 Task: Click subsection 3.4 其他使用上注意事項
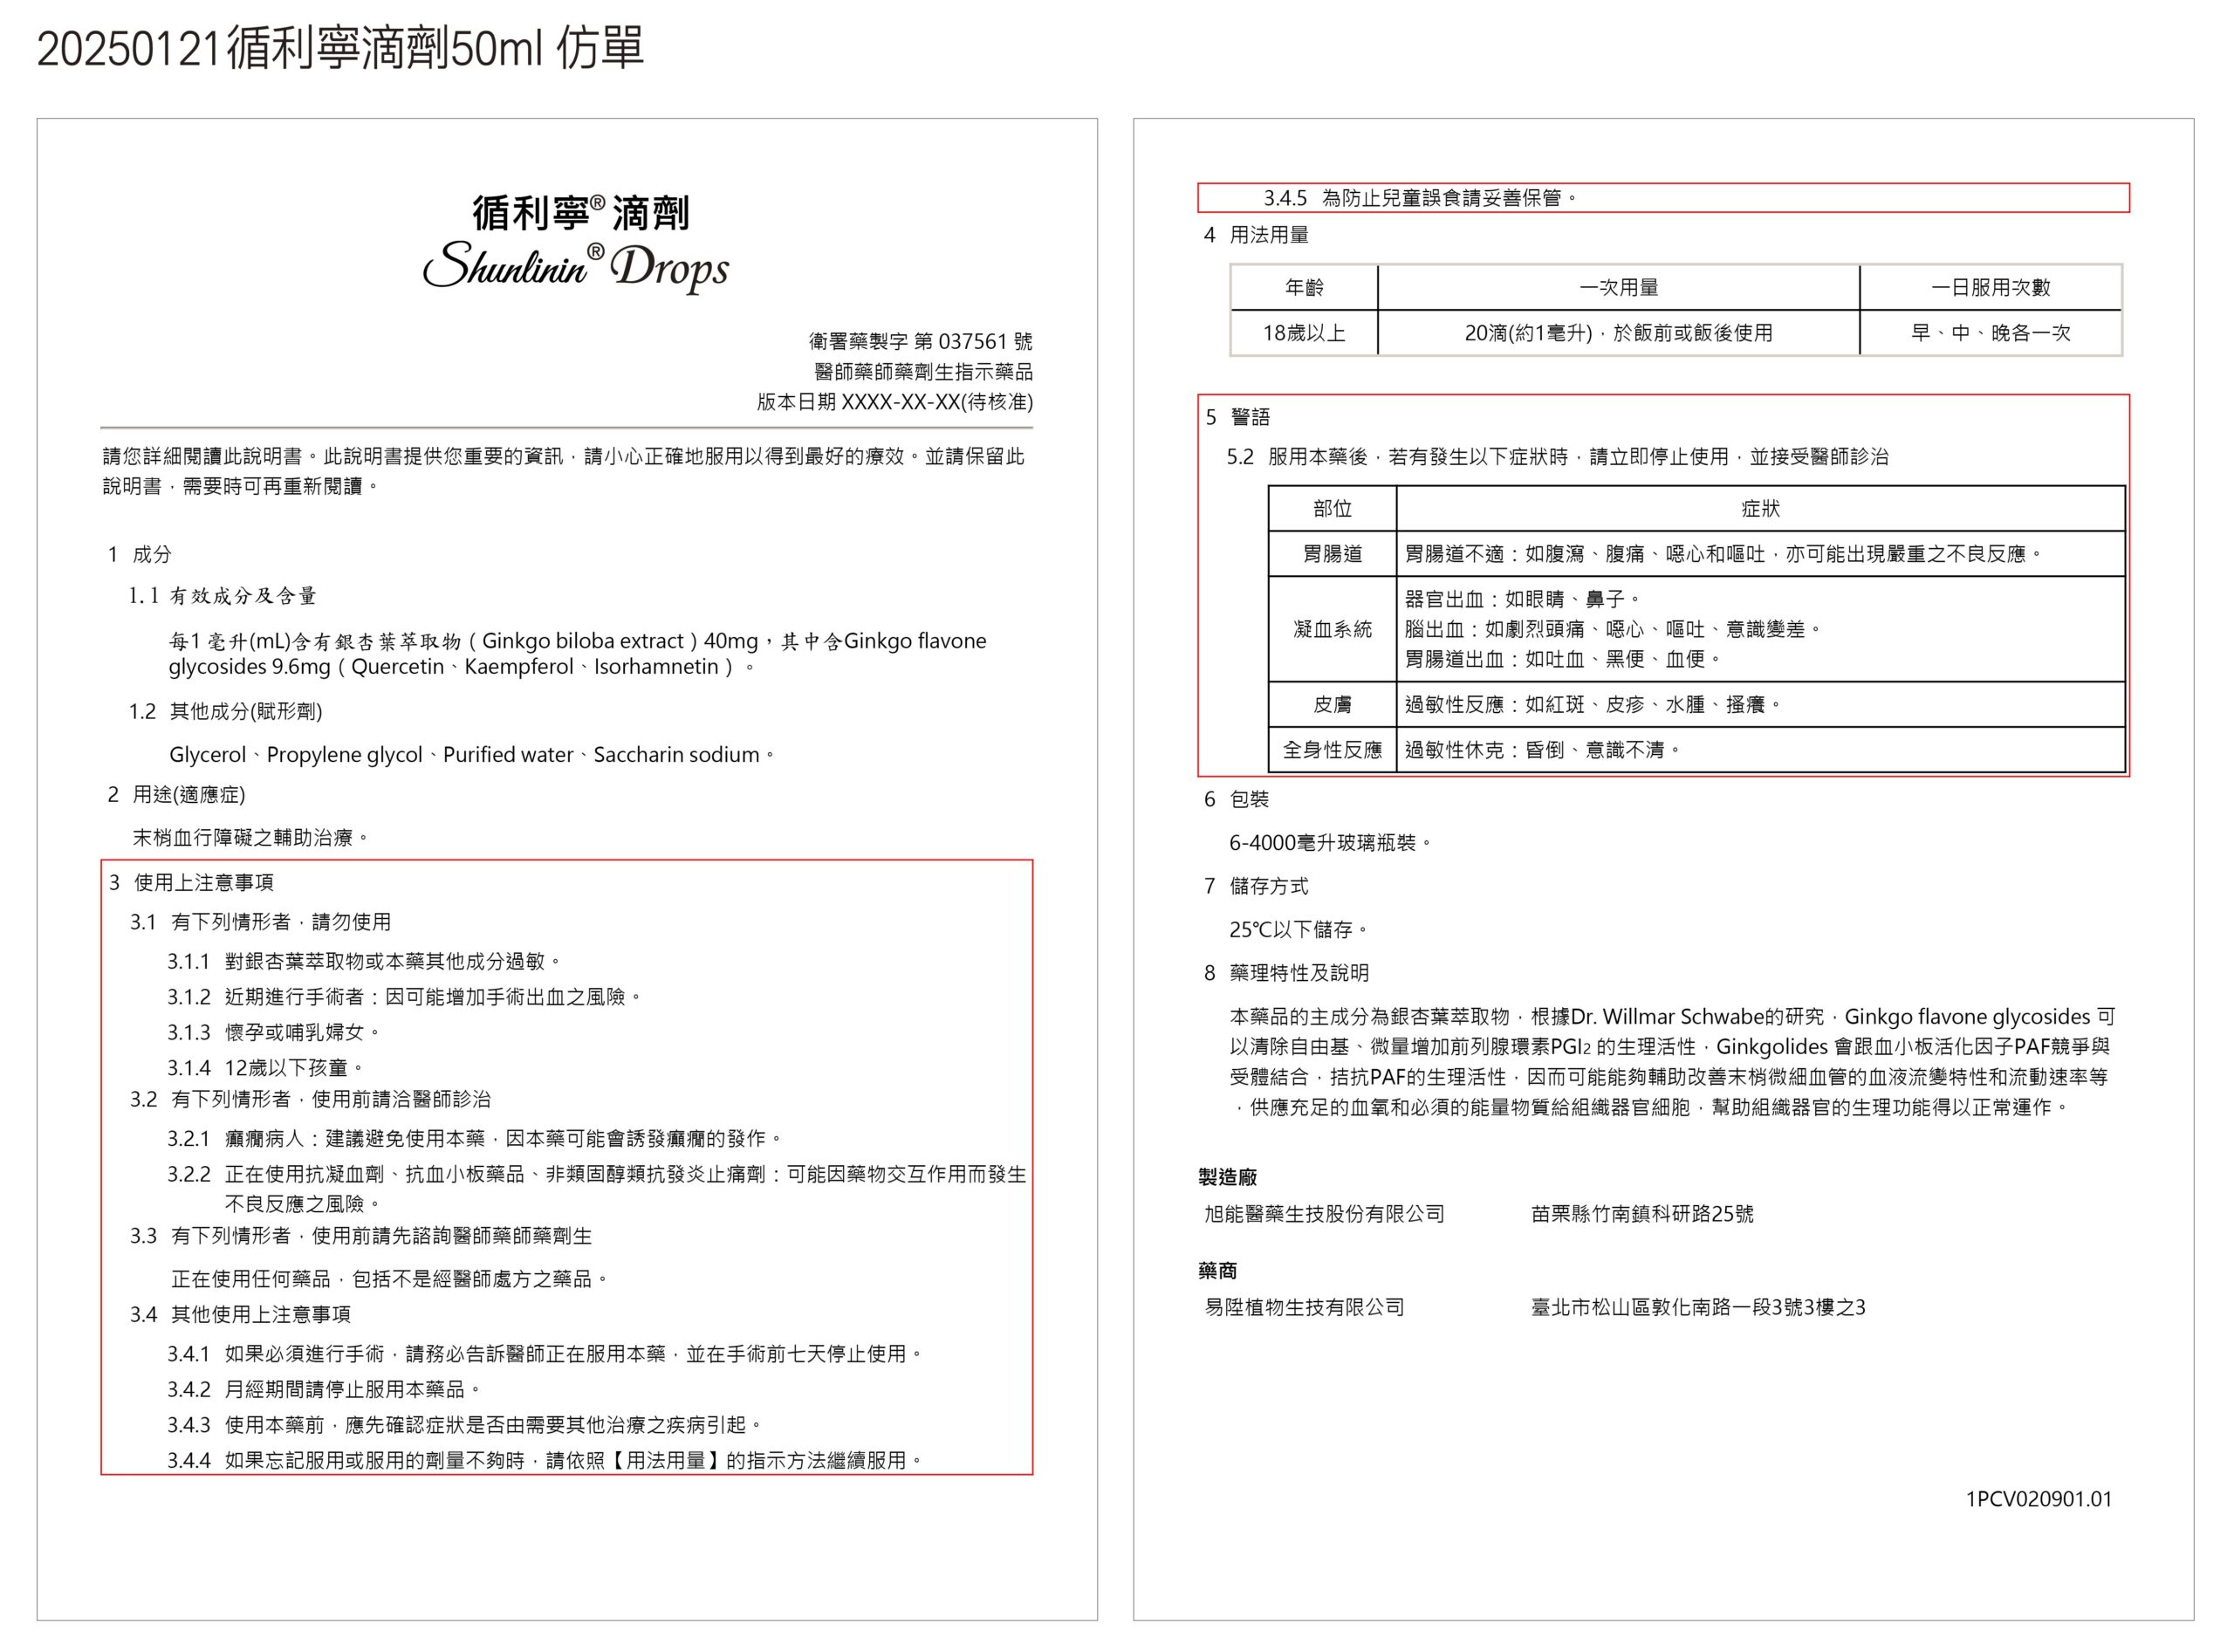point(240,1314)
